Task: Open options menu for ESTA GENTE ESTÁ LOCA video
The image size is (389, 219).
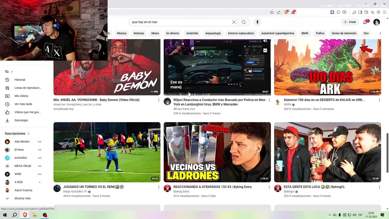Action: coord(379,187)
